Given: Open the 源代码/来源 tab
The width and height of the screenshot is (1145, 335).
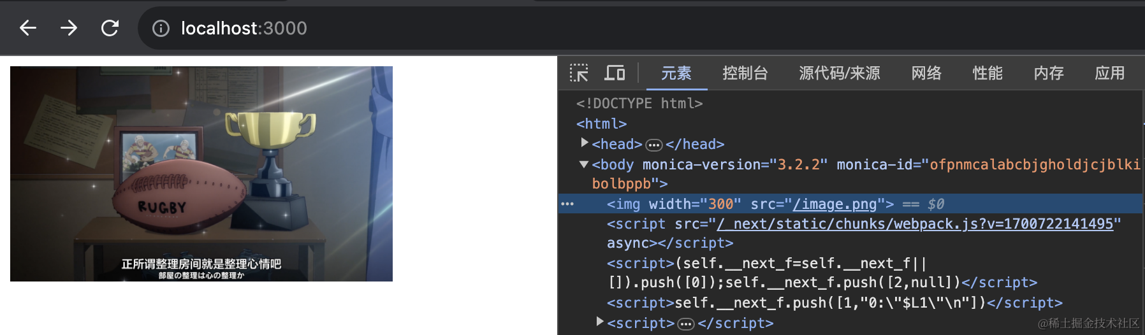Looking at the screenshot, I should point(839,73).
